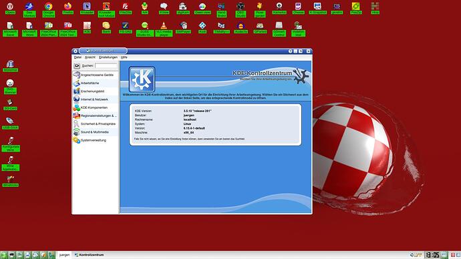Open Sicherheit & Privatsphäre settings
The width and height of the screenshot is (461, 259).
[x=96, y=124]
